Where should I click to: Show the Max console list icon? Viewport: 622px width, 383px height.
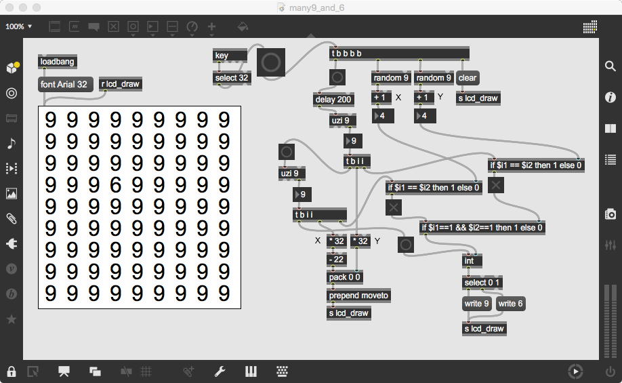610,159
